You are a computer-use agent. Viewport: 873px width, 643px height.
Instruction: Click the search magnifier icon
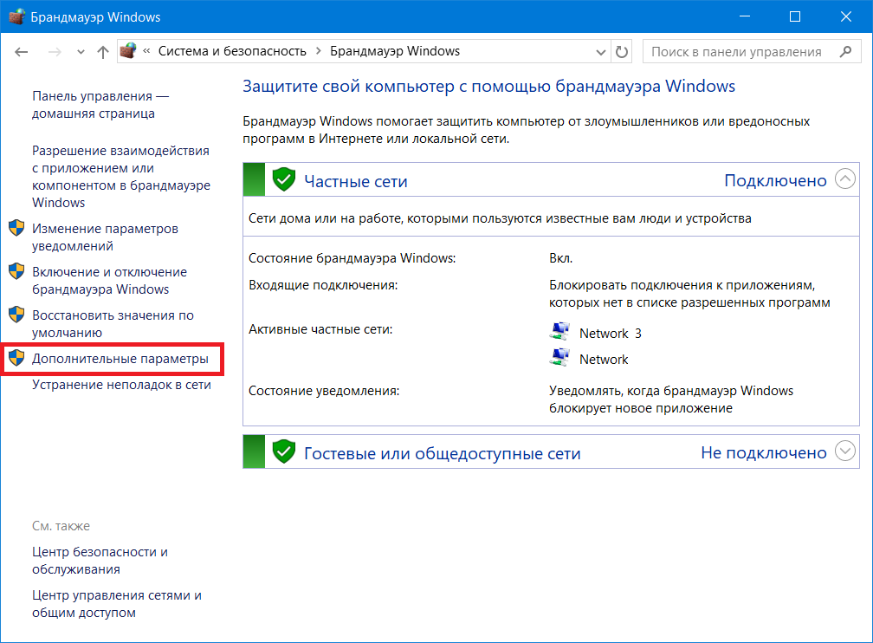(845, 51)
